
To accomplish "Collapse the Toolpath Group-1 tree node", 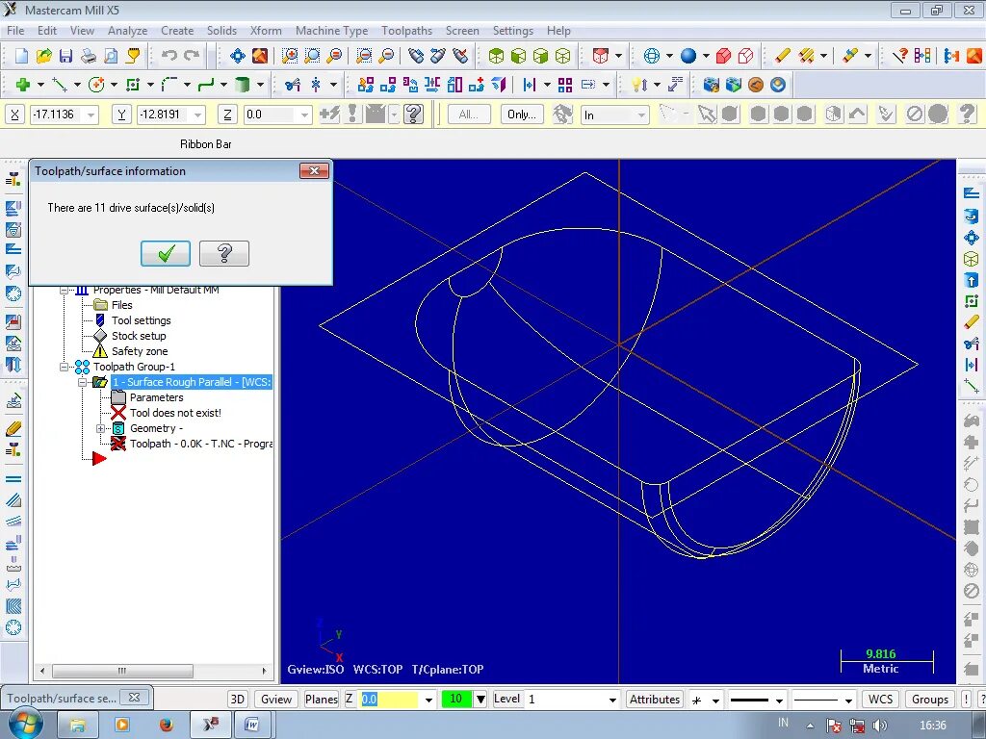I will [x=65, y=367].
